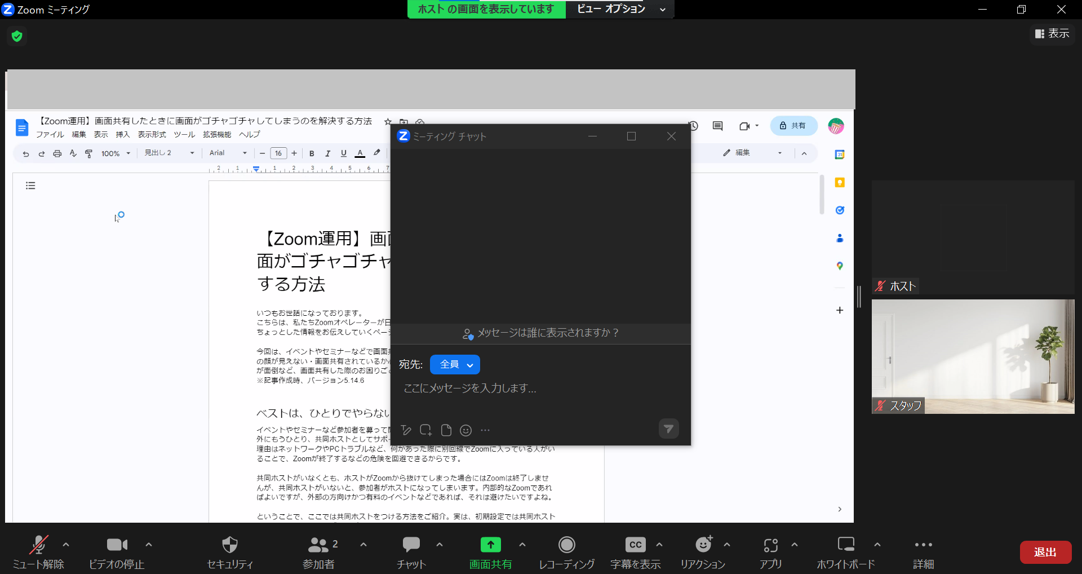The width and height of the screenshot is (1082, 574).
Task: Click the screenshot icon in chat
Action: [x=425, y=430]
